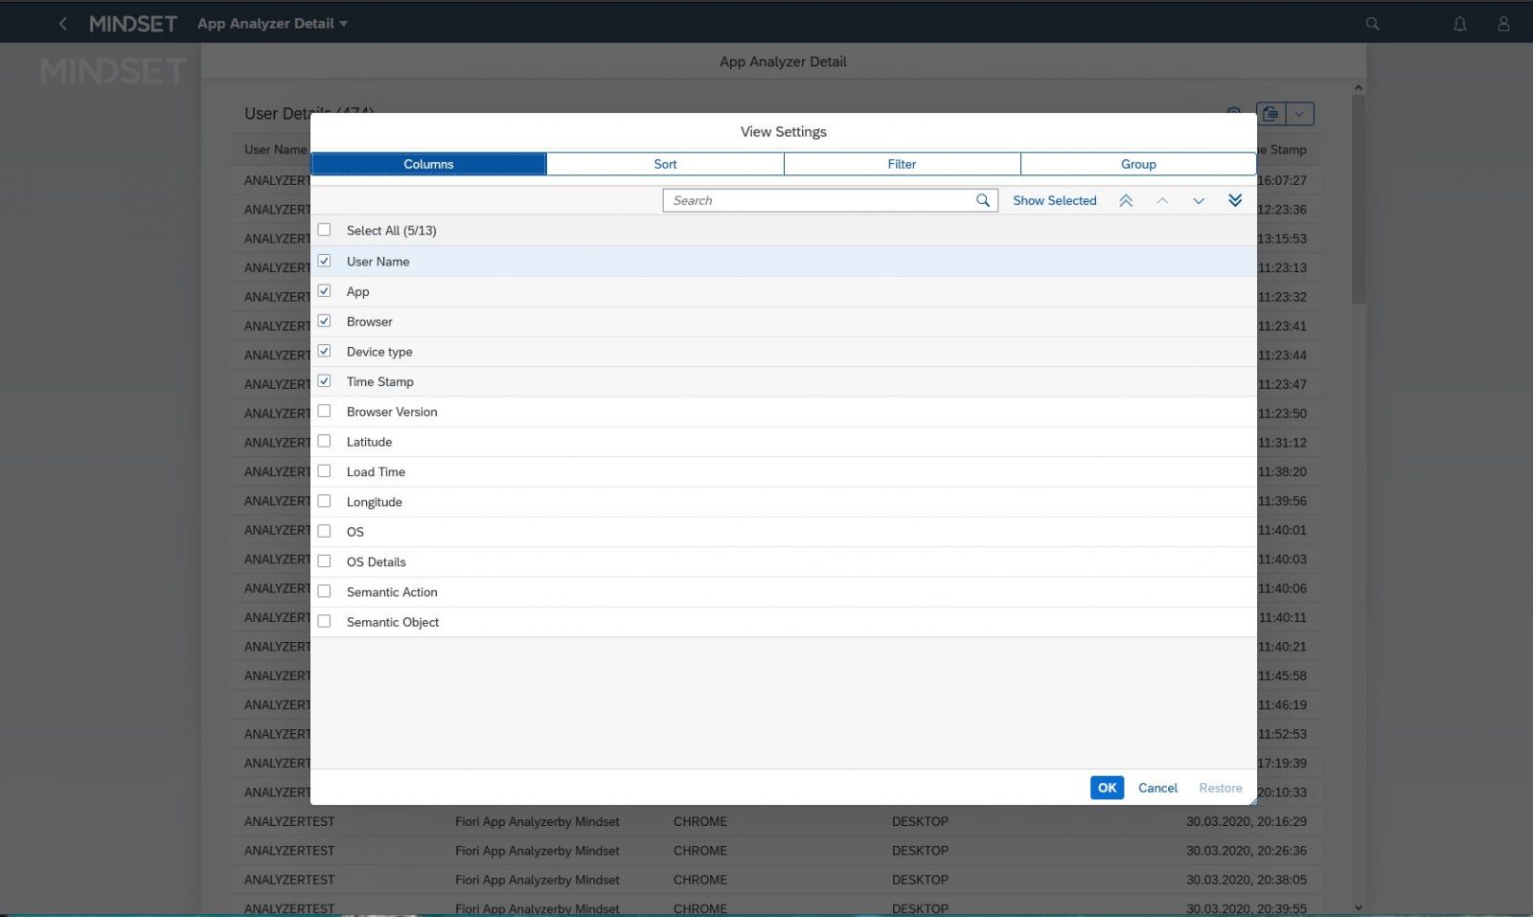1533x917 pixels.
Task: Open the header search icon
Action: click(x=1372, y=23)
